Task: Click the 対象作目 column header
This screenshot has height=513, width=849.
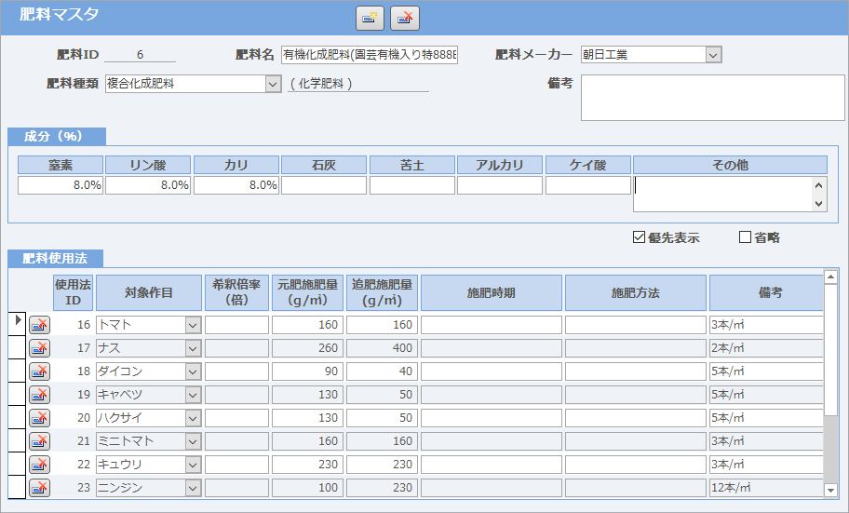Action: [149, 292]
